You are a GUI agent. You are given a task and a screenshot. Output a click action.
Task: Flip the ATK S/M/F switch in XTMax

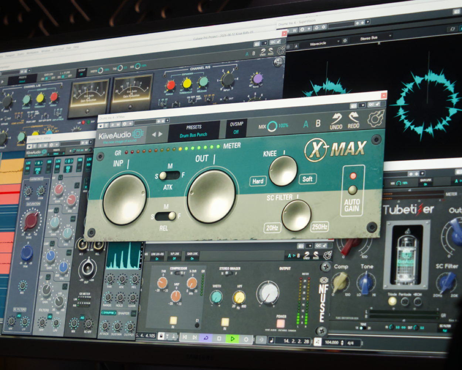tap(170, 175)
